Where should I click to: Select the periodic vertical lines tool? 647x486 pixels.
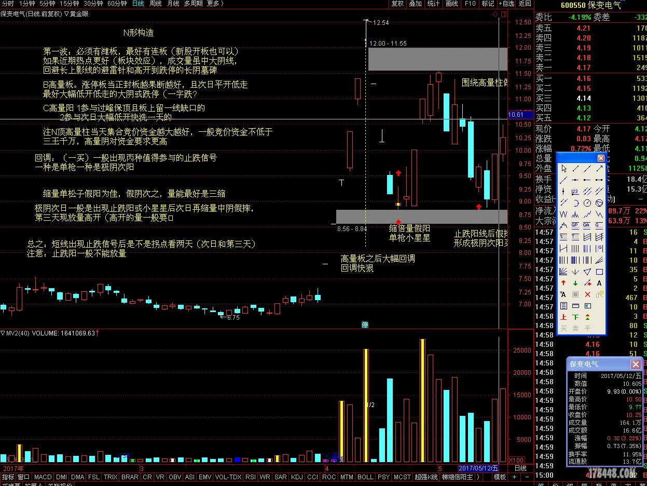pyautogui.click(x=575, y=248)
